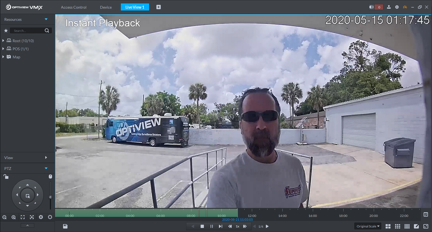Save the recording with the disk icon
The height and width of the screenshot is (232, 432).
pos(65,226)
